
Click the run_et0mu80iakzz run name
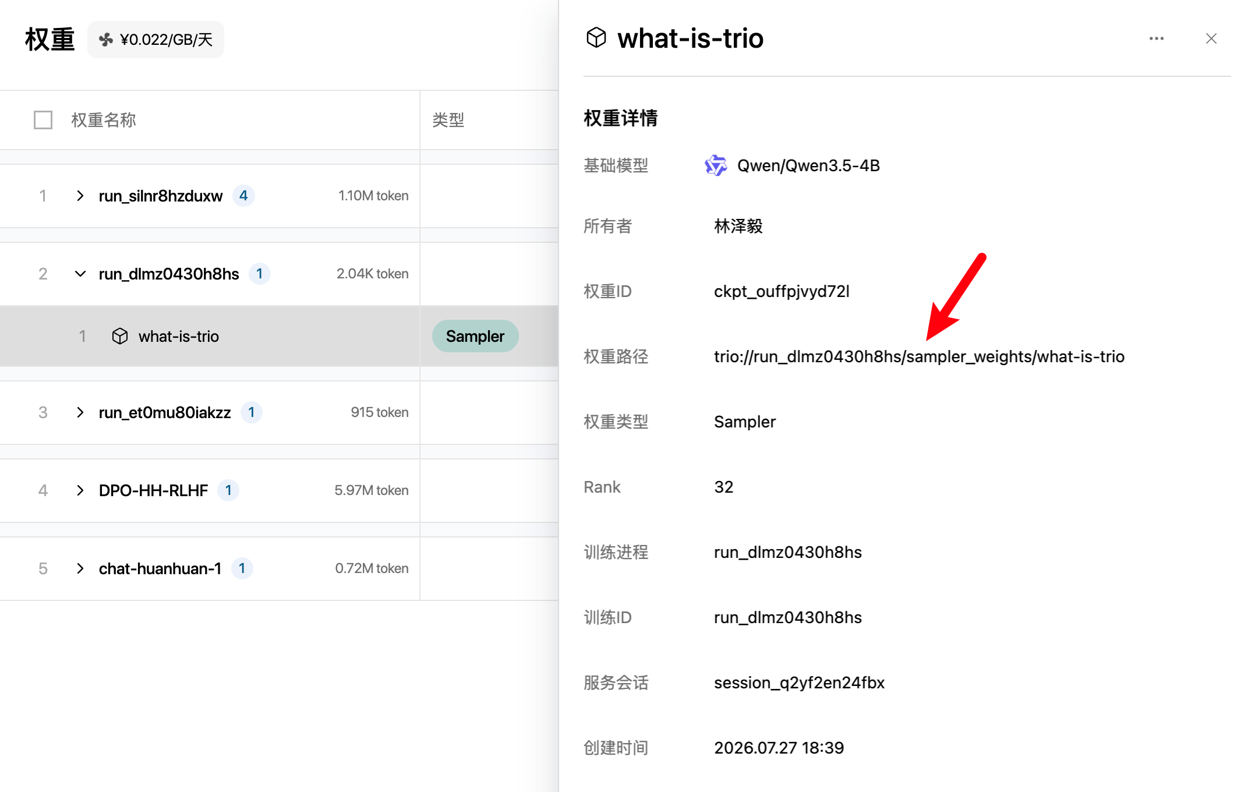[165, 412]
